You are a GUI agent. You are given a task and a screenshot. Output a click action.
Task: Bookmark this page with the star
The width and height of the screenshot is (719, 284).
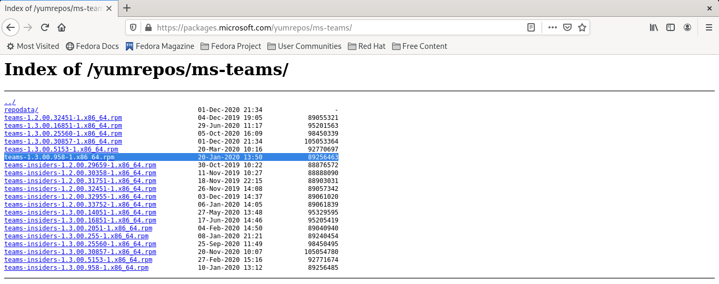point(582,27)
